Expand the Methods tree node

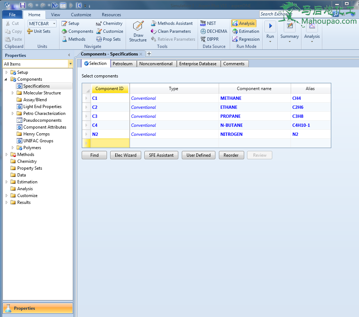6,155
